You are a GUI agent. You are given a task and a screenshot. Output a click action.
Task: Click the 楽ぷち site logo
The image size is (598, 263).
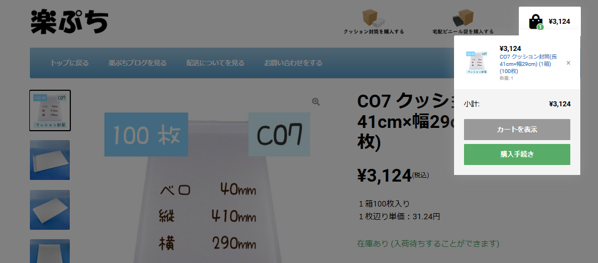click(69, 22)
